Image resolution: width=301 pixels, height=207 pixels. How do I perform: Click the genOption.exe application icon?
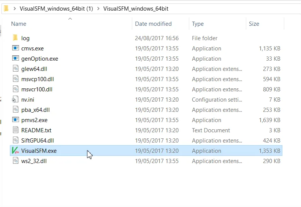16,58
